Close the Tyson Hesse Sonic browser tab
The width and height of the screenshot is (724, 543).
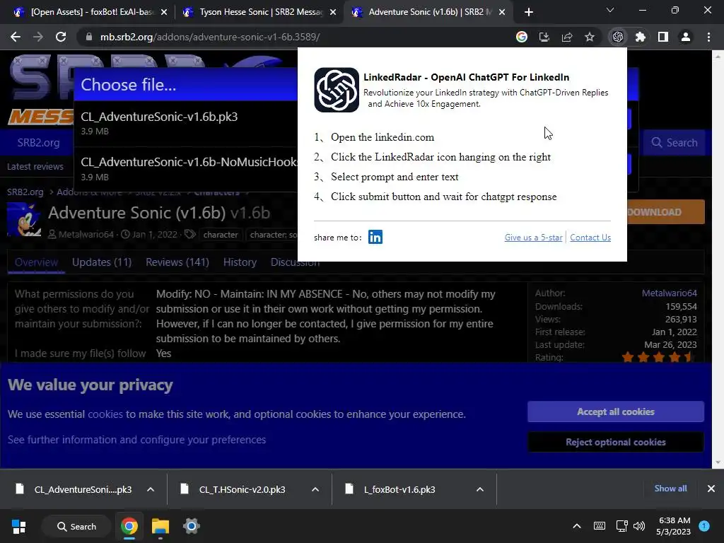pos(333,13)
